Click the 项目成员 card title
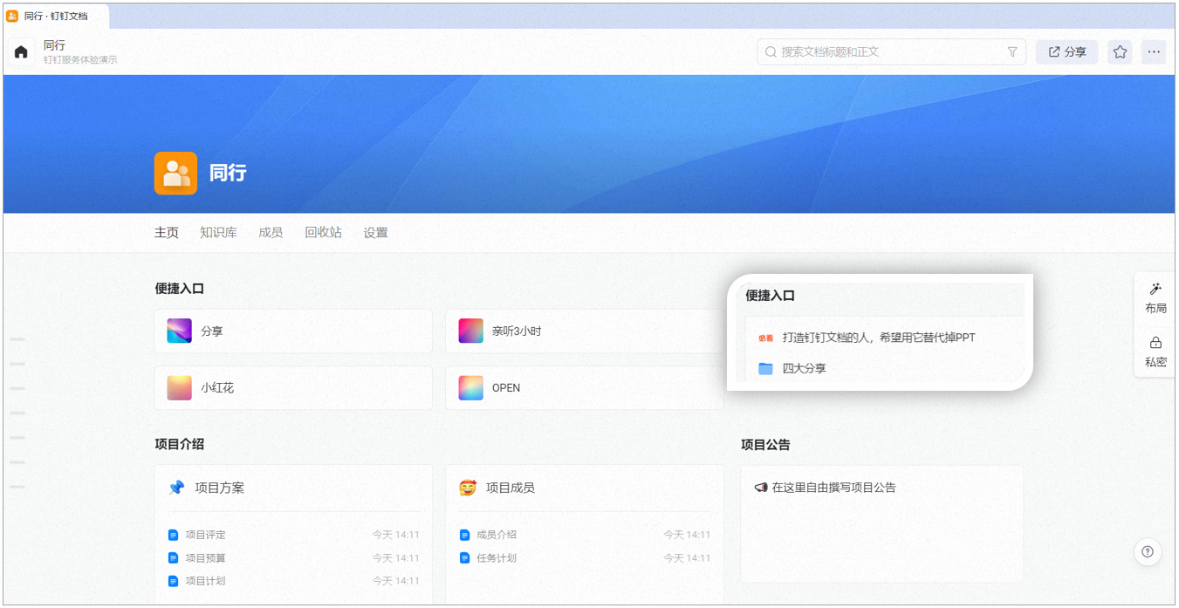 pyautogui.click(x=511, y=488)
